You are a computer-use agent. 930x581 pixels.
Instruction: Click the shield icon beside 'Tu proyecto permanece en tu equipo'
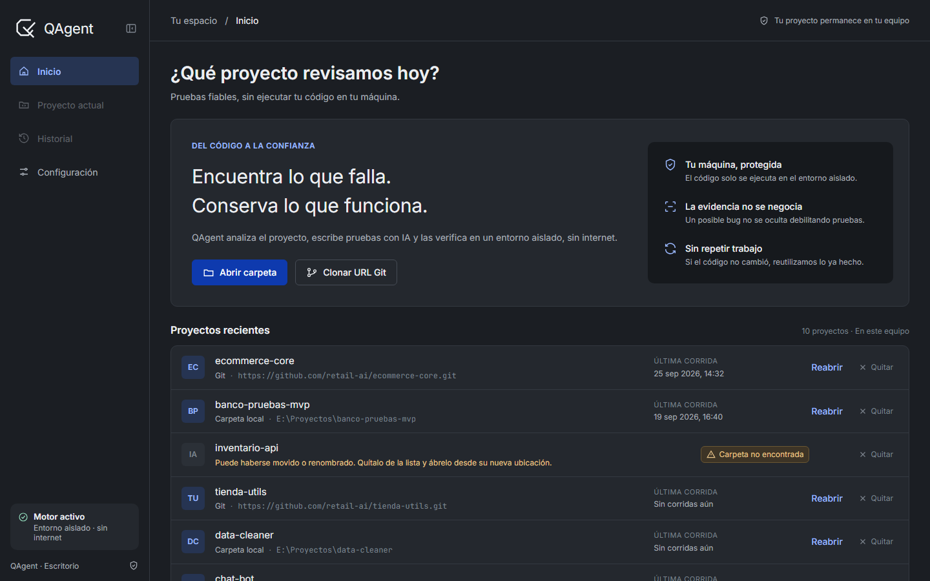pos(764,21)
